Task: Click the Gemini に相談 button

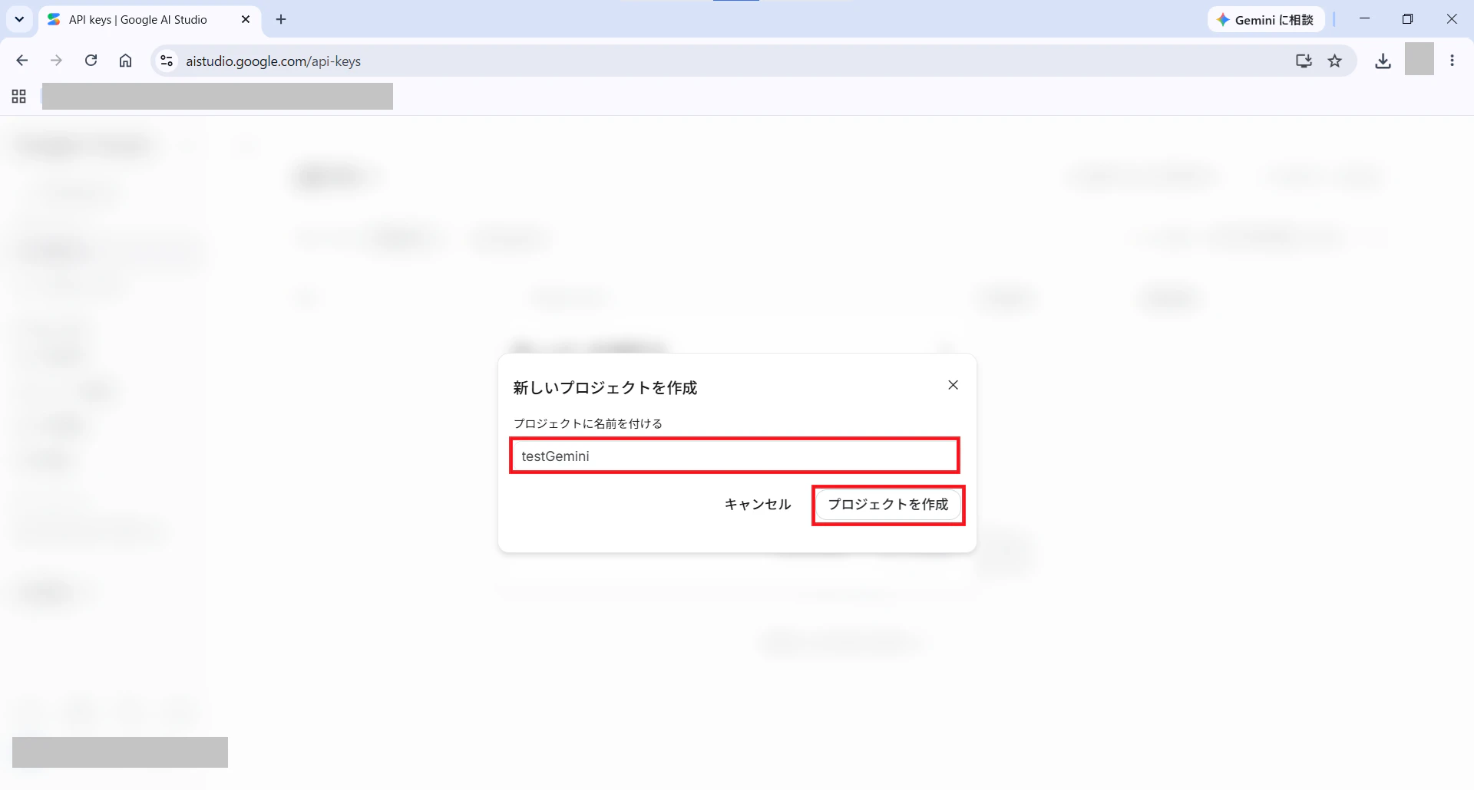Action: 1266,20
